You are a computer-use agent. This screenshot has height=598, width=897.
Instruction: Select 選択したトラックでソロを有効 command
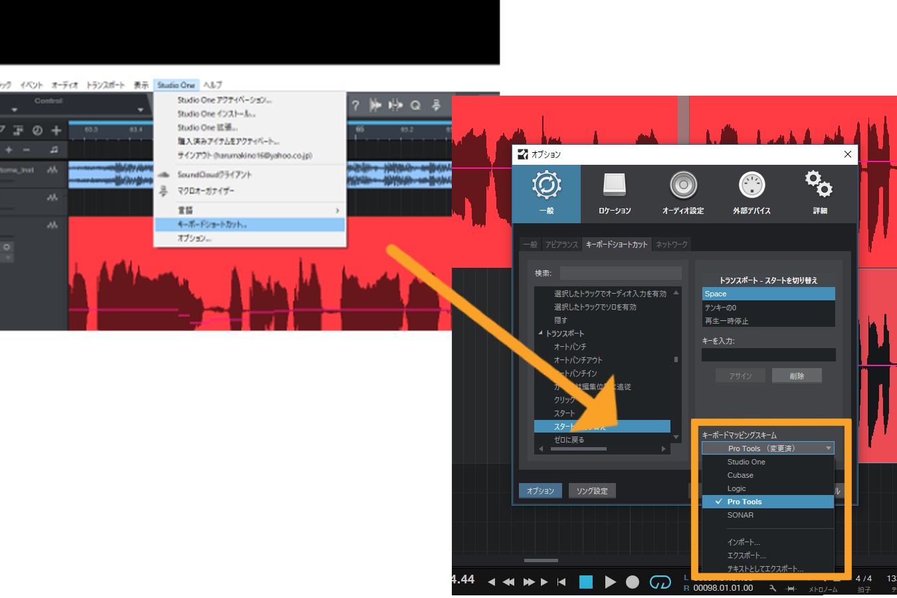pos(603,307)
